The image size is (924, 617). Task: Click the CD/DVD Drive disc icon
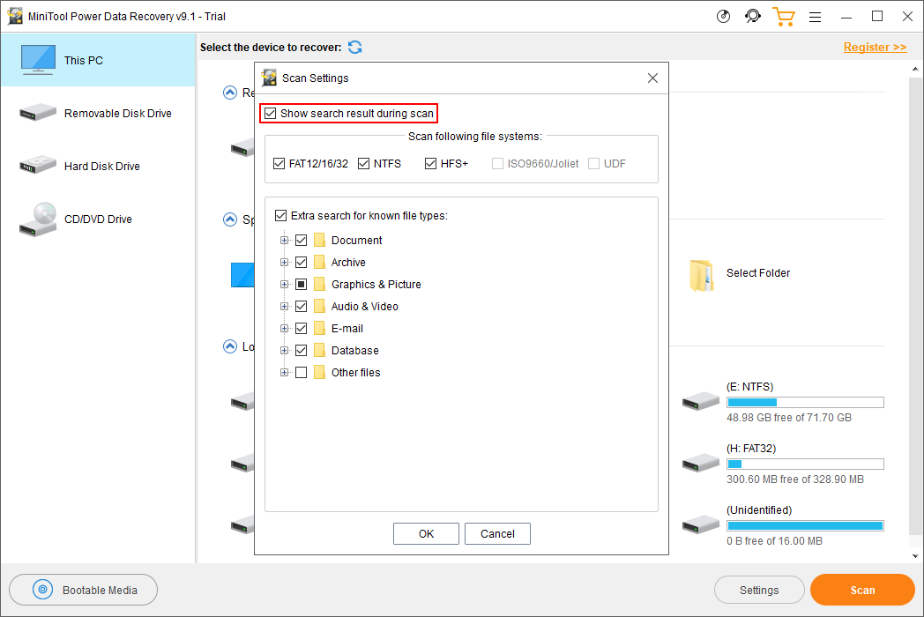(38, 219)
